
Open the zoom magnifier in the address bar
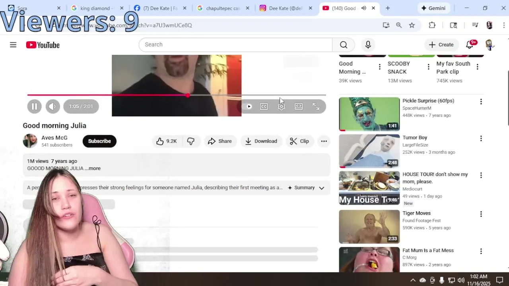pyautogui.click(x=399, y=25)
